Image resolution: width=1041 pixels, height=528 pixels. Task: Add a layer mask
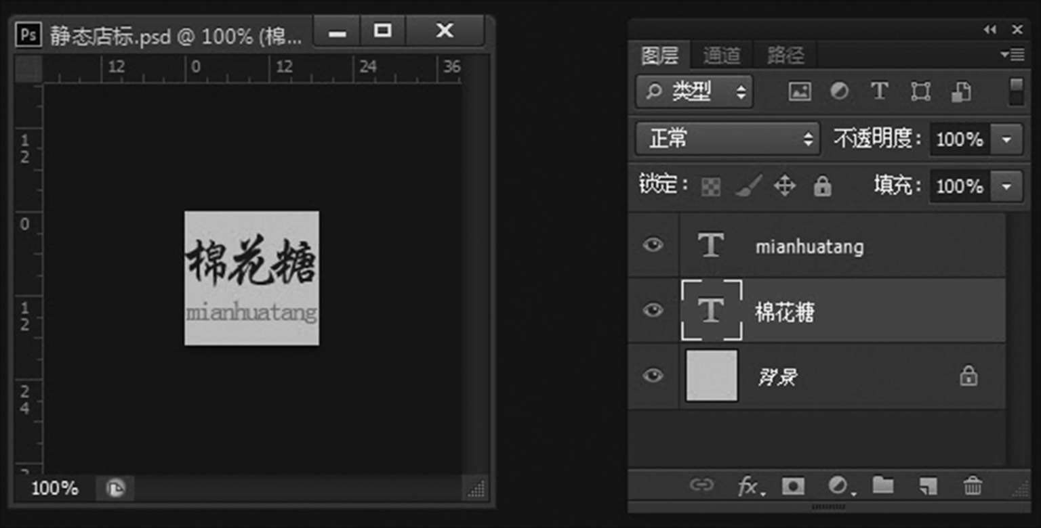tap(793, 486)
